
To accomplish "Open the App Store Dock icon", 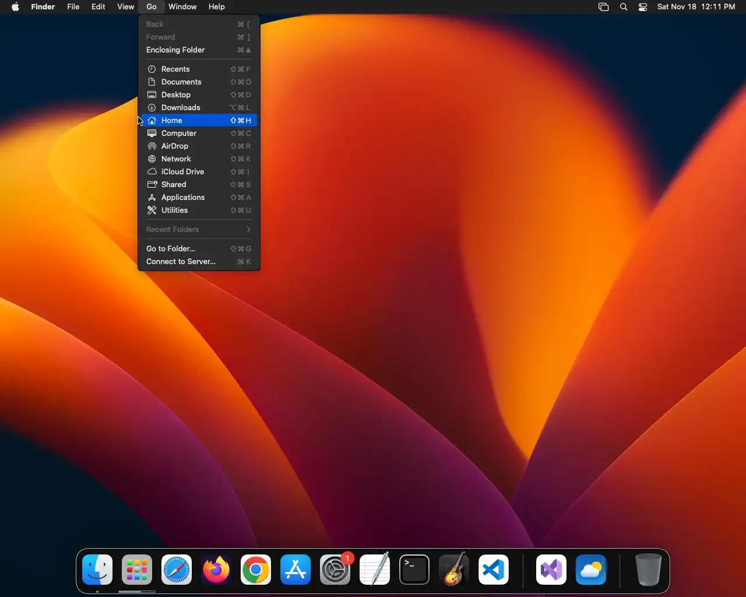I will point(295,570).
